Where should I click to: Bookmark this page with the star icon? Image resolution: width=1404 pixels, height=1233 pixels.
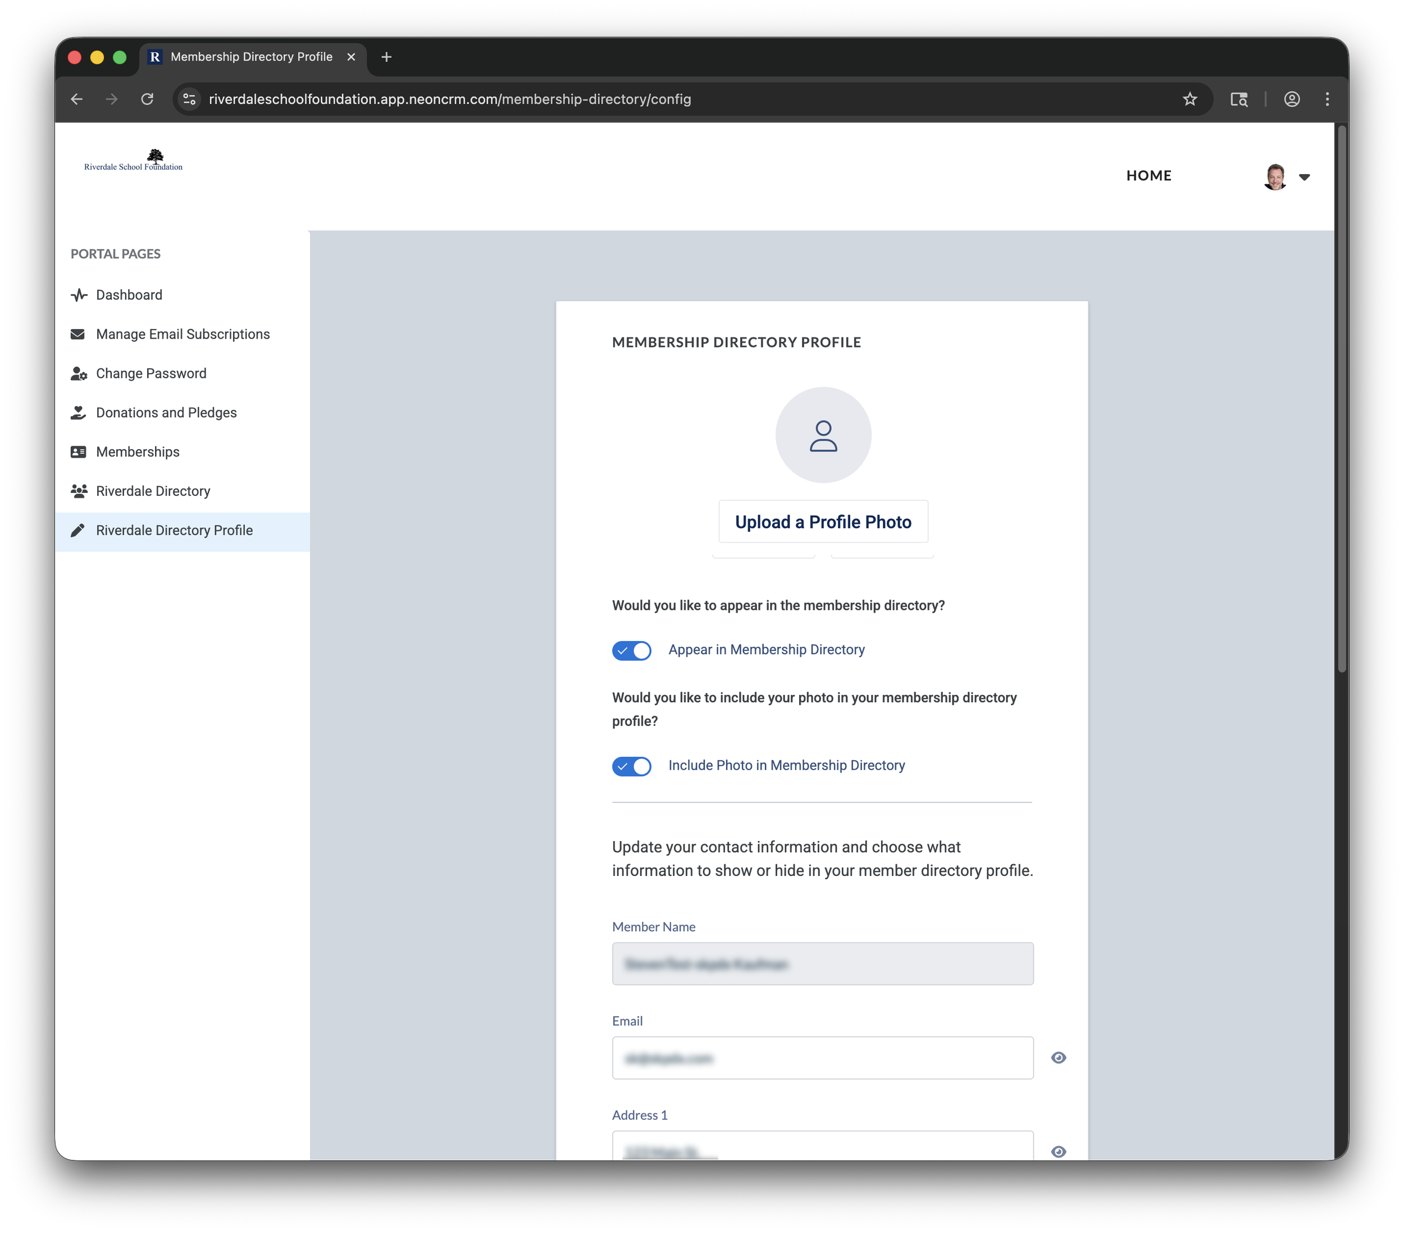pyautogui.click(x=1189, y=99)
